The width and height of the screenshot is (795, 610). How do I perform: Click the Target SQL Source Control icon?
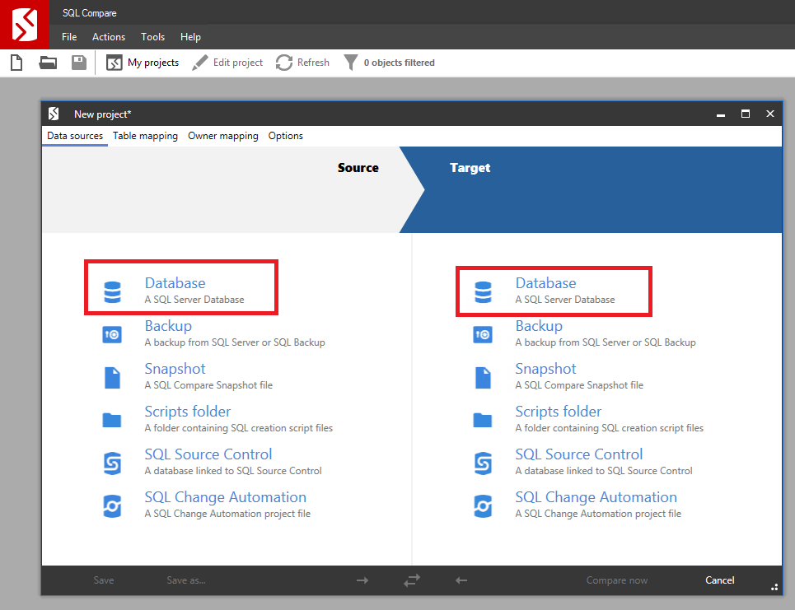483,463
